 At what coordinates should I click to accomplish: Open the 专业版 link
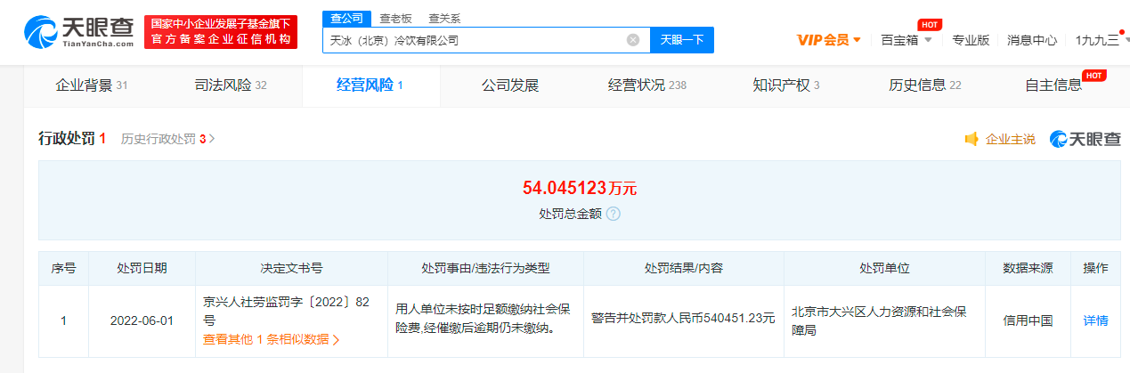971,40
